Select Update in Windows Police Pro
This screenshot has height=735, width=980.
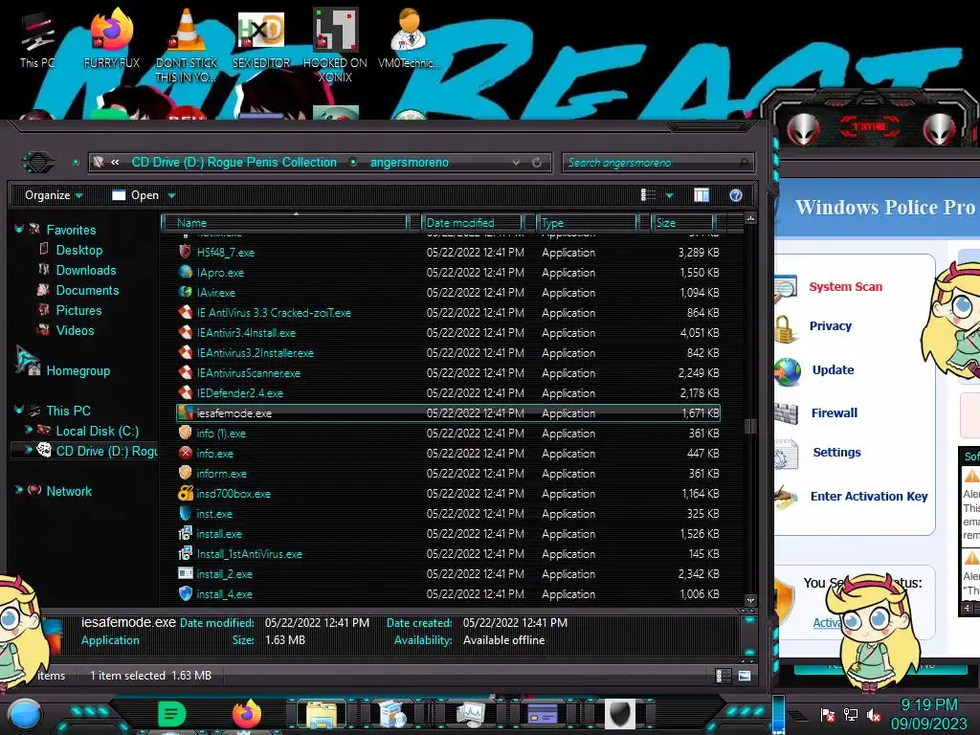click(x=833, y=370)
